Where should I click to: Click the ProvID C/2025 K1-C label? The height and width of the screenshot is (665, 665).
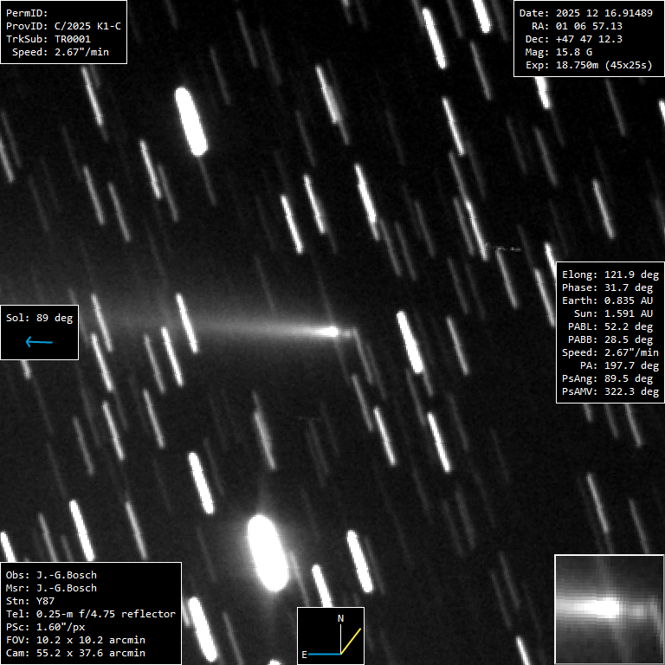tap(64, 26)
